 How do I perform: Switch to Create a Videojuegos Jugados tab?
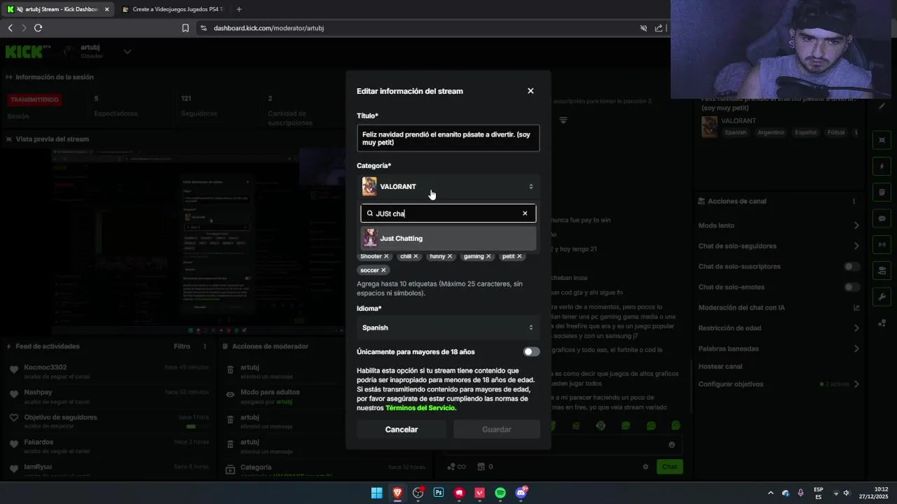pos(172,9)
